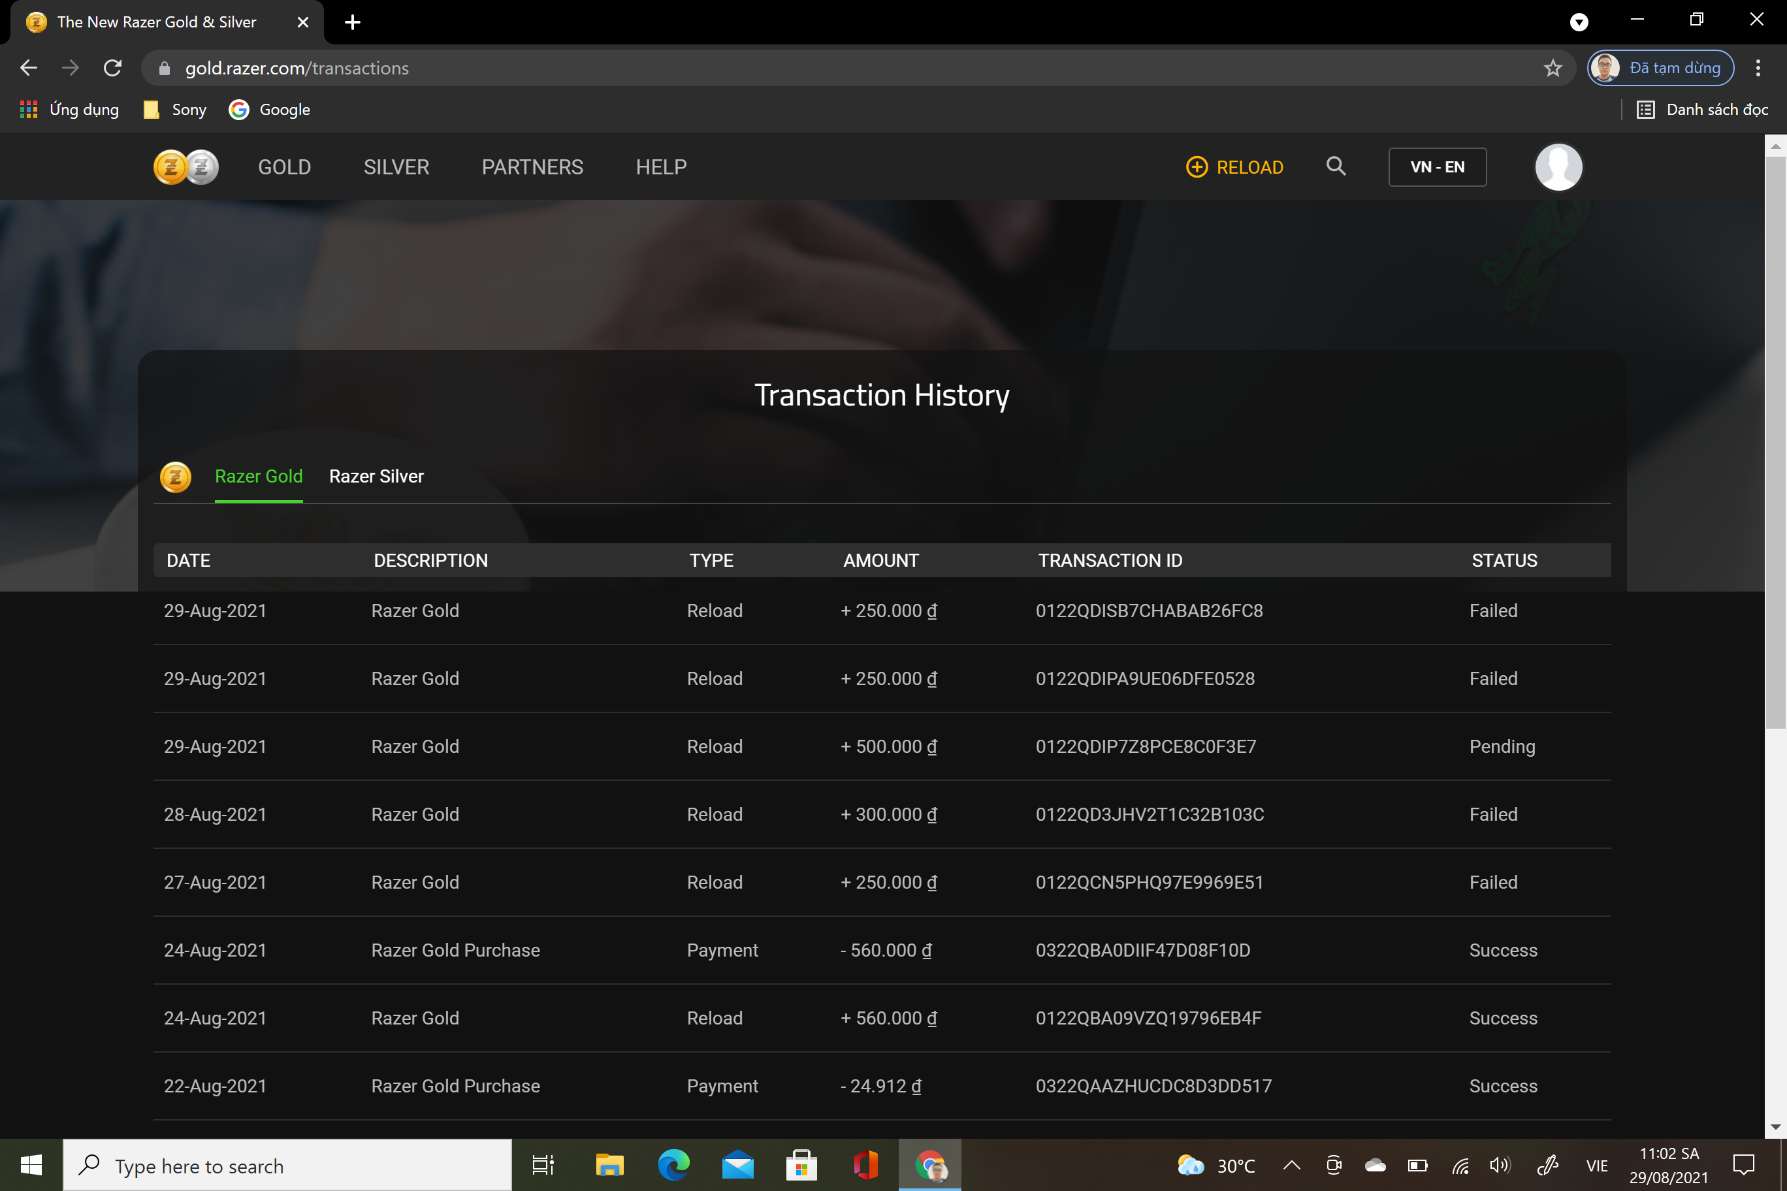Click the Razer Gold Silver coins logo
1787x1191 pixels.
pyautogui.click(x=186, y=167)
